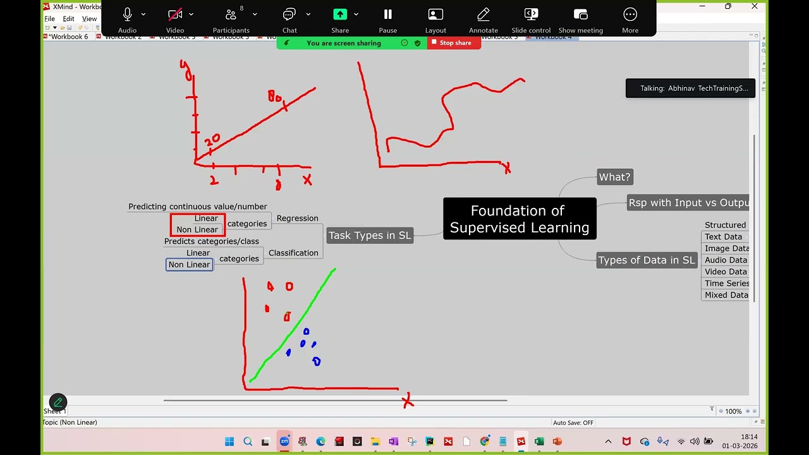This screenshot has width=809, height=455.
Task: Select the Audio Data topic
Action: (x=725, y=260)
